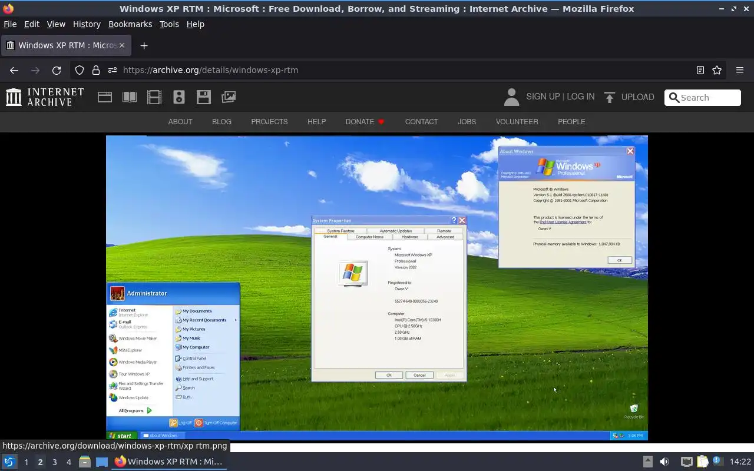Click the upload arrow icon
Screen dimensions: 754x471
pos(610,97)
